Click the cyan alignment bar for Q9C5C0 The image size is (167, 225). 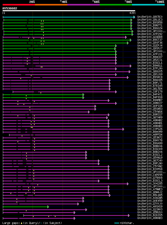coord(68,17)
